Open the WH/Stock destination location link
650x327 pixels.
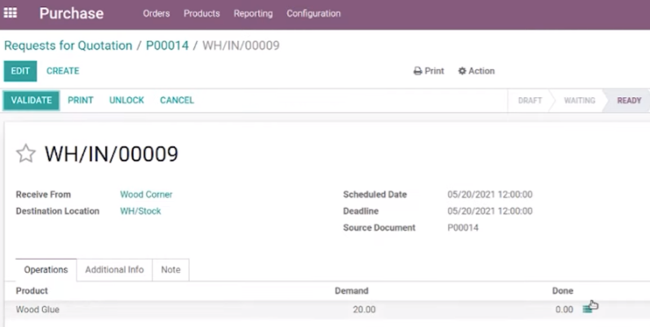pyautogui.click(x=141, y=211)
